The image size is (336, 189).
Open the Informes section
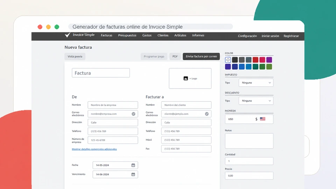[198, 35]
